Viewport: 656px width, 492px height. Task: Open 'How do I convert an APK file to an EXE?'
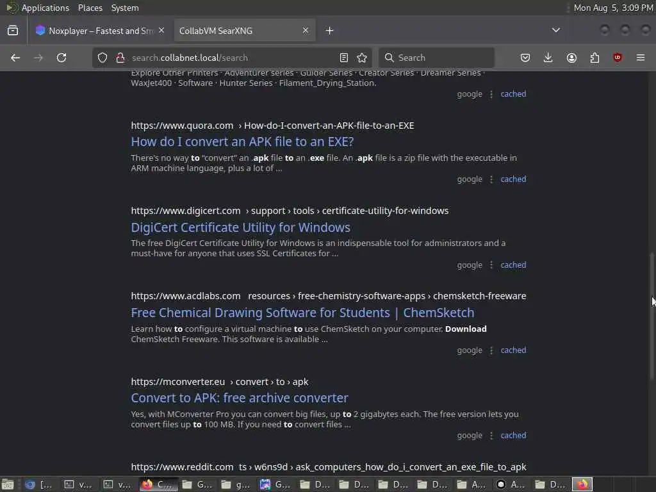[242, 142]
